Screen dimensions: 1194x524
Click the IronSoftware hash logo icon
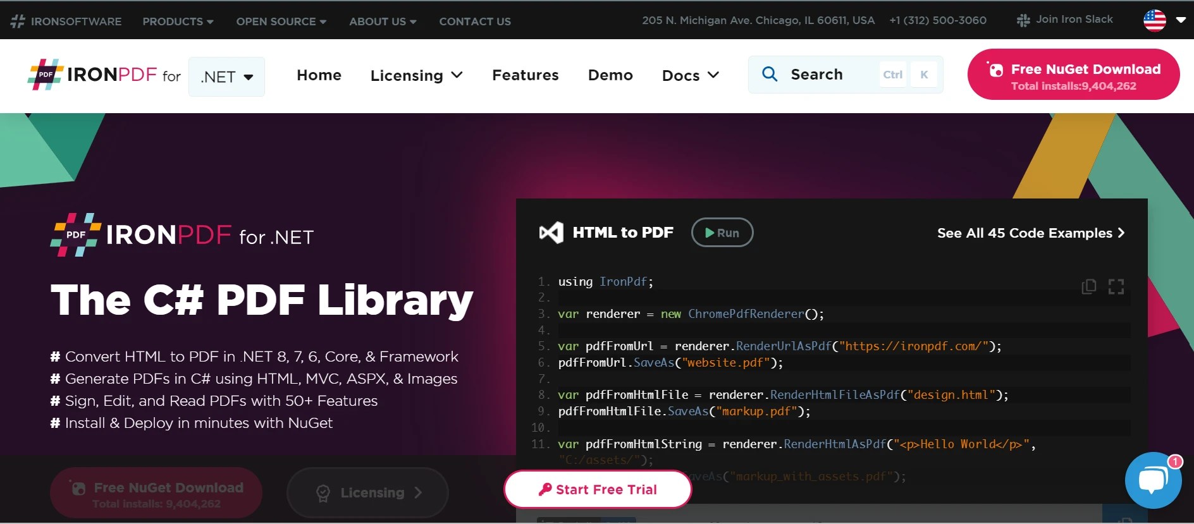(18, 21)
